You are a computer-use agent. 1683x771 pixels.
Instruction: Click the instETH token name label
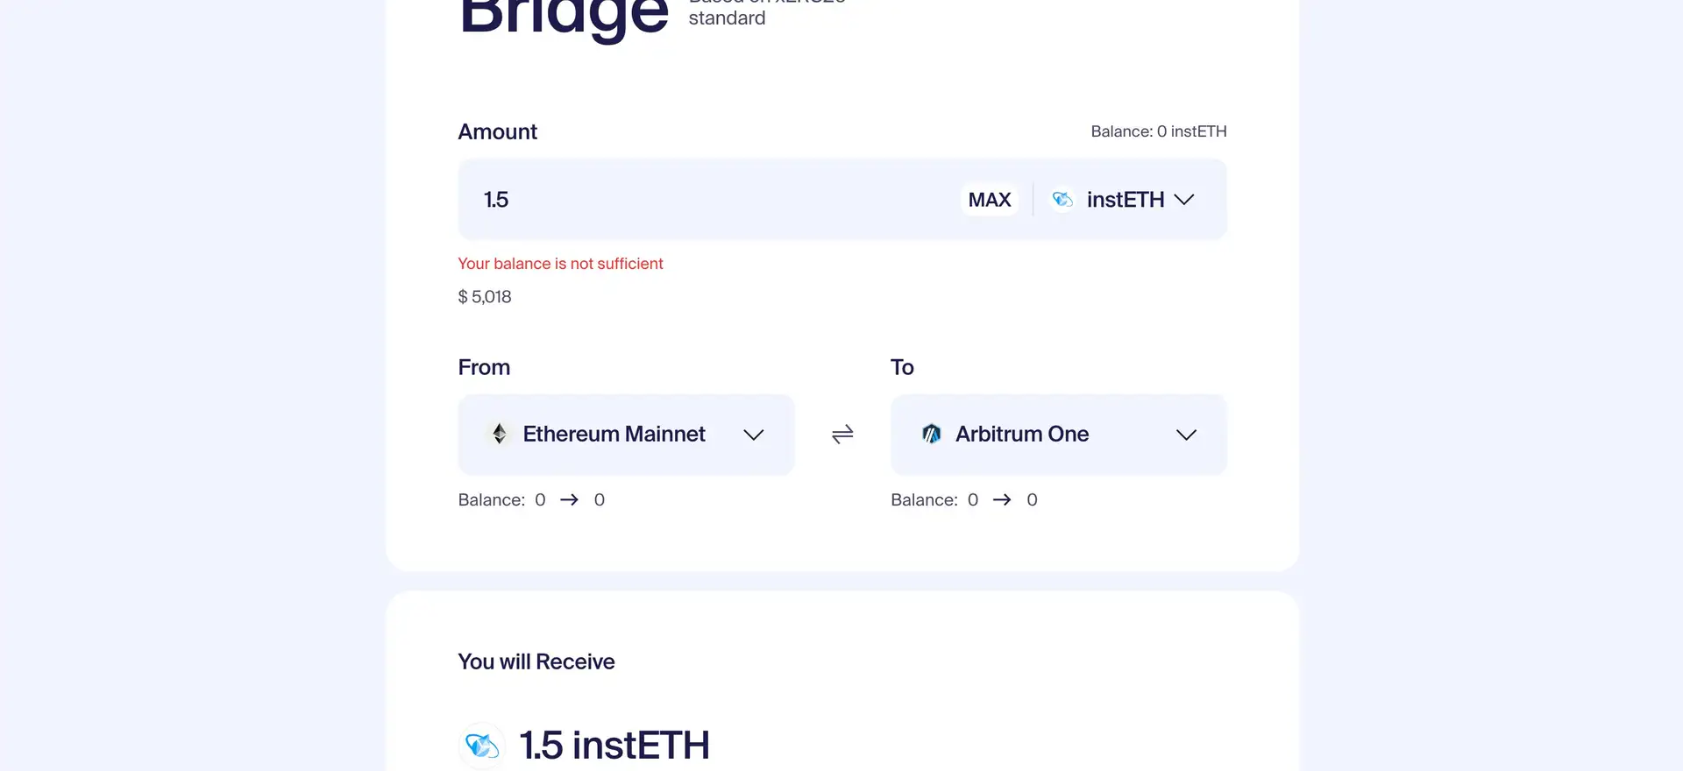pyautogui.click(x=1126, y=200)
